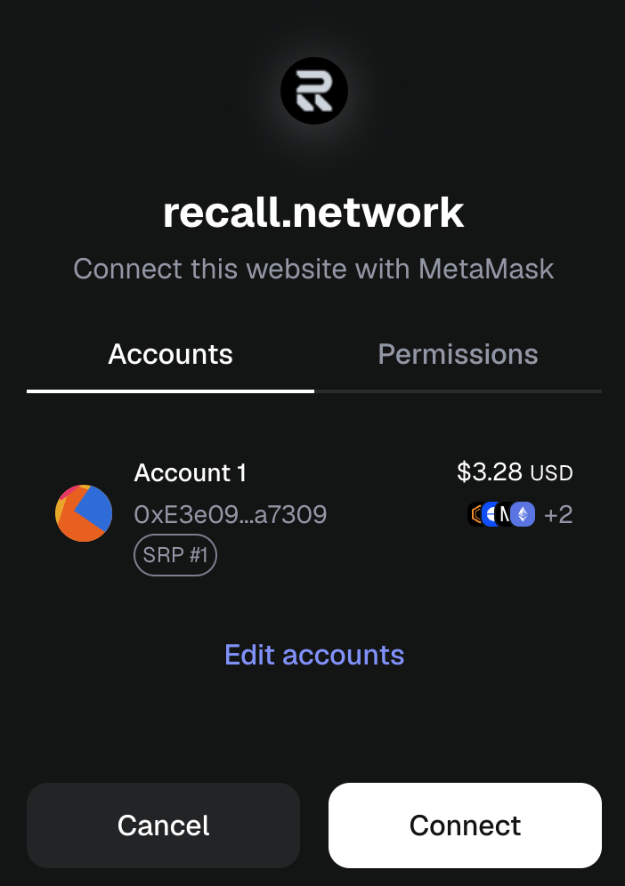Open the Edit accounts link
The height and width of the screenshot is (886, 625).
pyautogui.click(x=314, y=655)
